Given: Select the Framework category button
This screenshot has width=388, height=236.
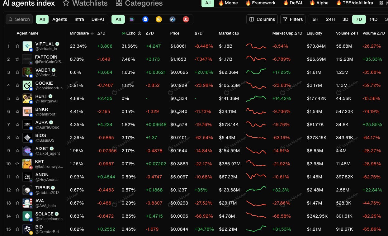Looking at the screenshot, I should pos(260,3).
